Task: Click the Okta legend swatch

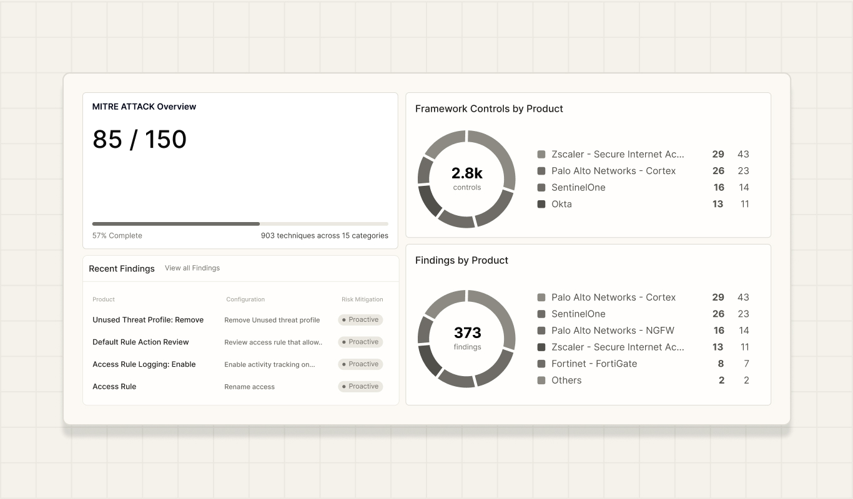Action: (x=541, y=204)
